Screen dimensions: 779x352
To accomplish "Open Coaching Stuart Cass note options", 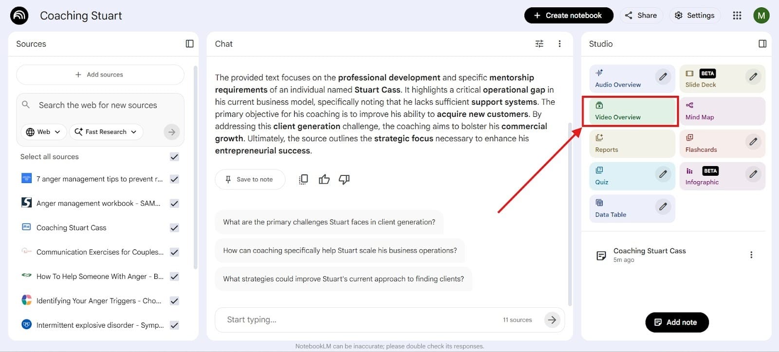I will point(751,255).
